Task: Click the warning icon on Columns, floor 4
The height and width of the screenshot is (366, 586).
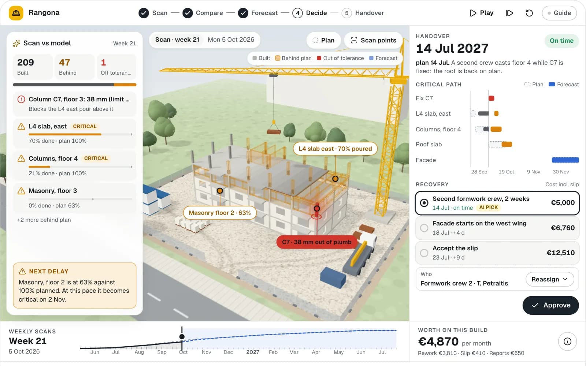Action: pos(21,158)
